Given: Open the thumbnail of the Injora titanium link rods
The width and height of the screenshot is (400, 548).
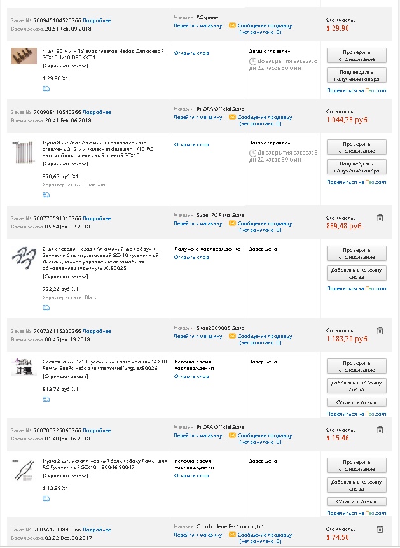Looking at the screenshot, I should tap(25, 153).
